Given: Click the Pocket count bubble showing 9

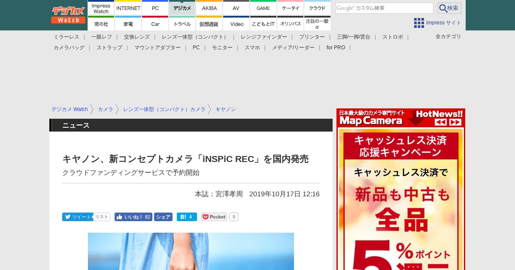Looking at the screenshot, I should (234, 217).
